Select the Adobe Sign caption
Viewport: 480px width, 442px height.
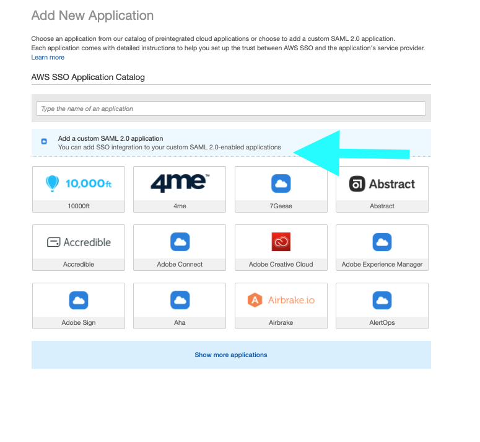click(79, 322)
